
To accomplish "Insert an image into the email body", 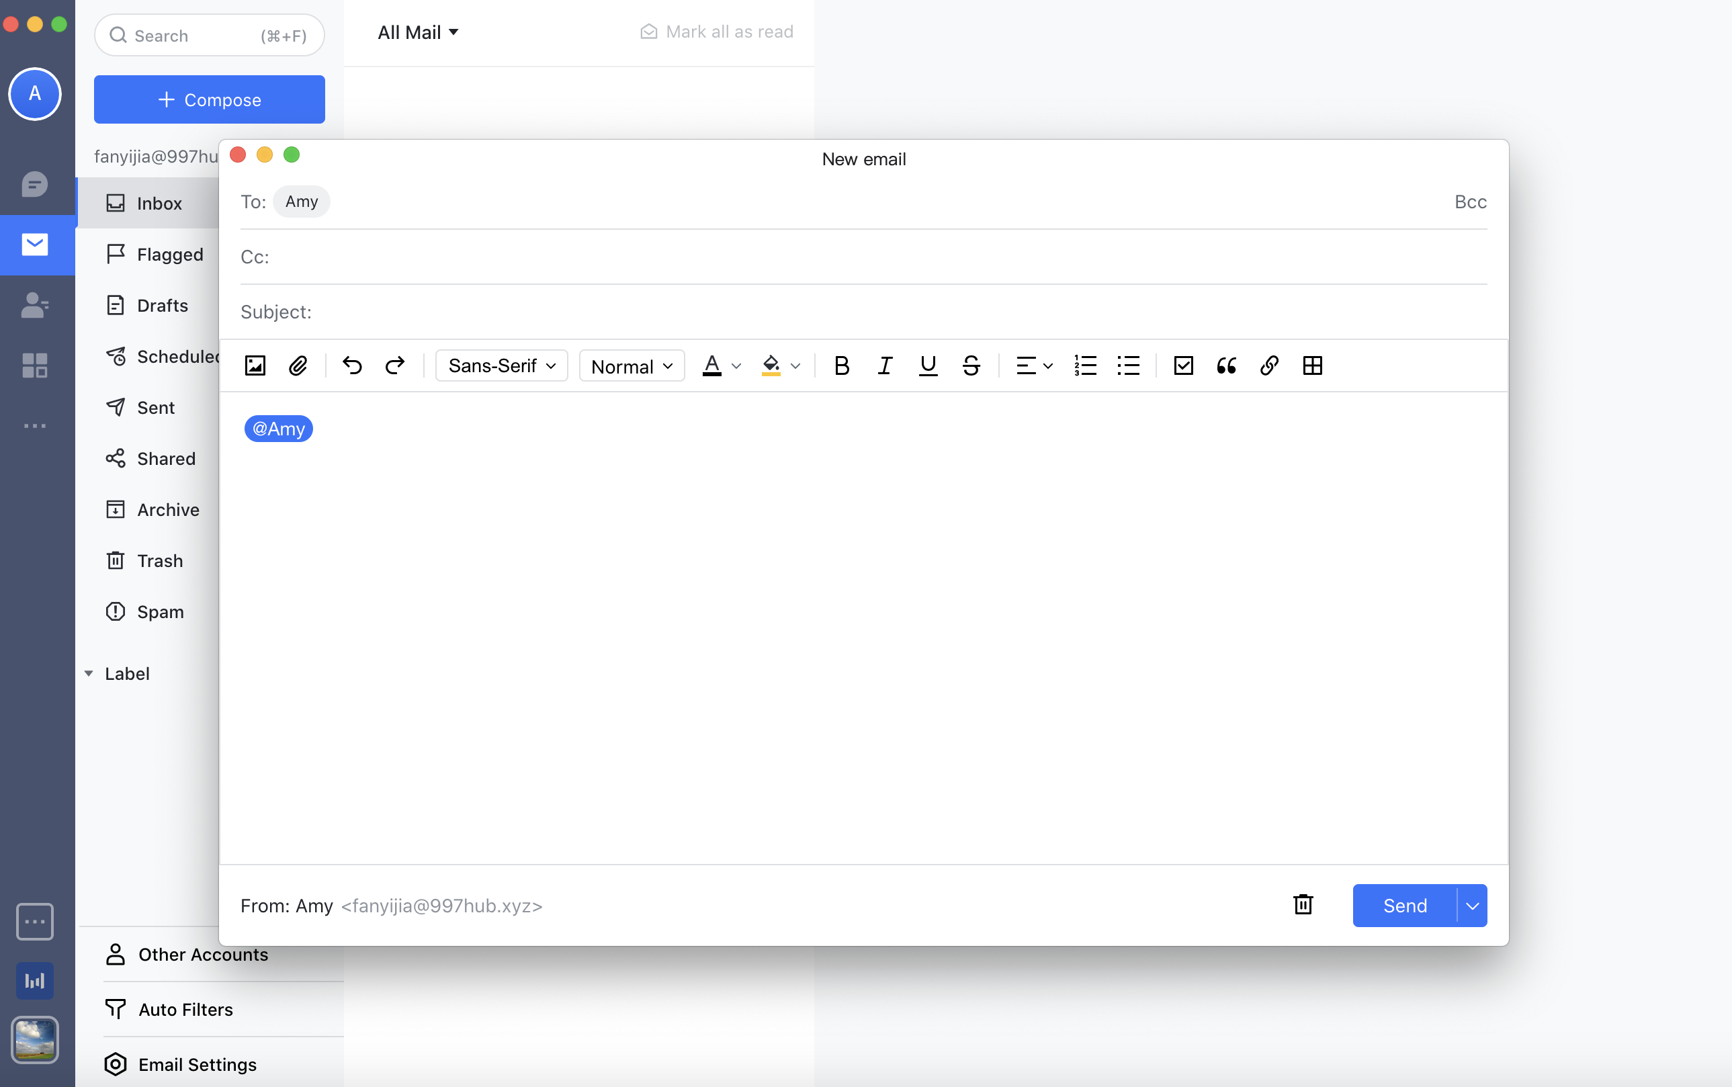I will 255,365.
